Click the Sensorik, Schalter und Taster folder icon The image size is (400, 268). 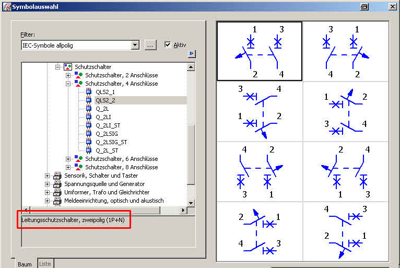pyautogui.click(x=57, y=176)
